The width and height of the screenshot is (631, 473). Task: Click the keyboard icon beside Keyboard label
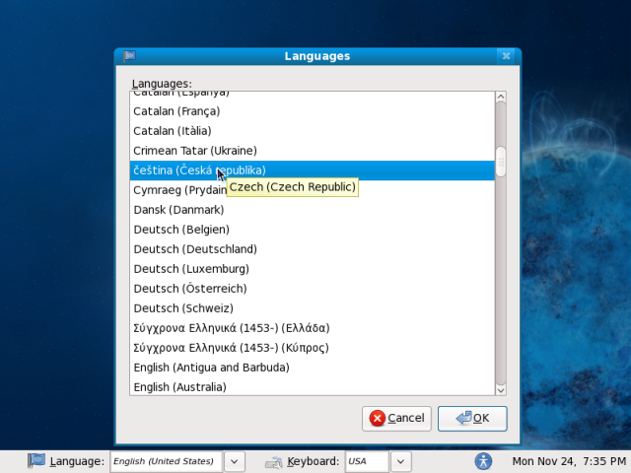[274, 461]
